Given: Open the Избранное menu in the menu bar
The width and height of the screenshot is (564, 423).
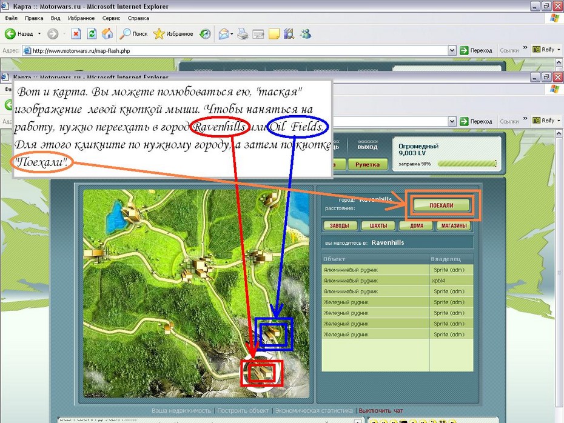Looking at the screenshot, I should point(81,18).
